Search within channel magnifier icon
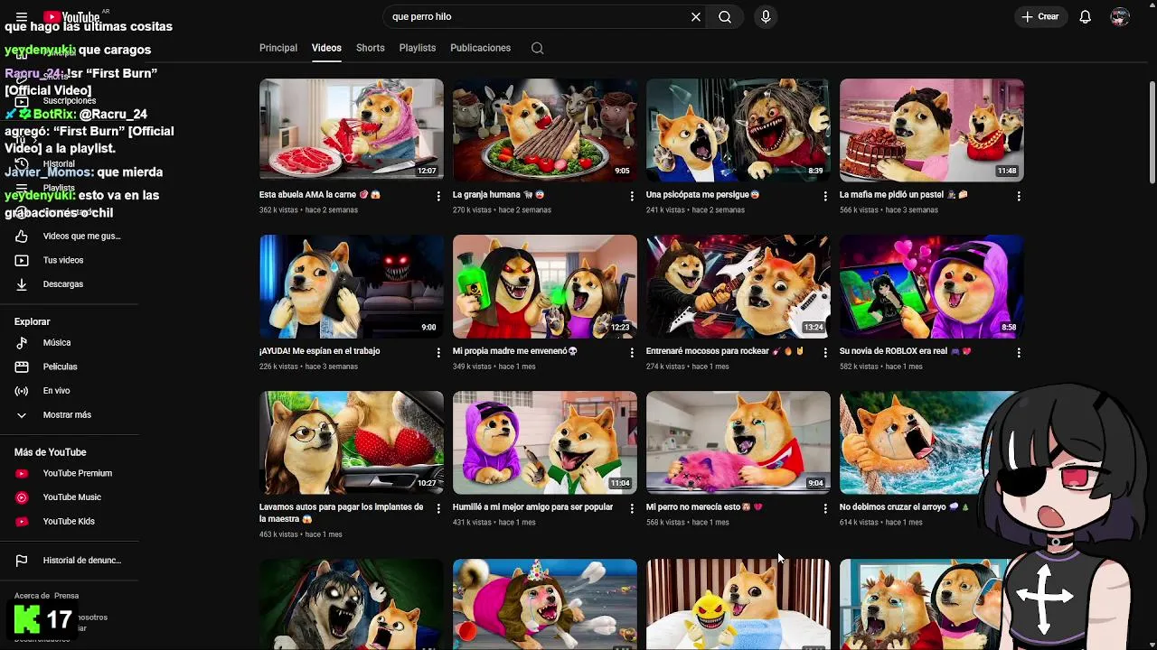The width and height of the screenshot is (1157, 650). [537, 48]
